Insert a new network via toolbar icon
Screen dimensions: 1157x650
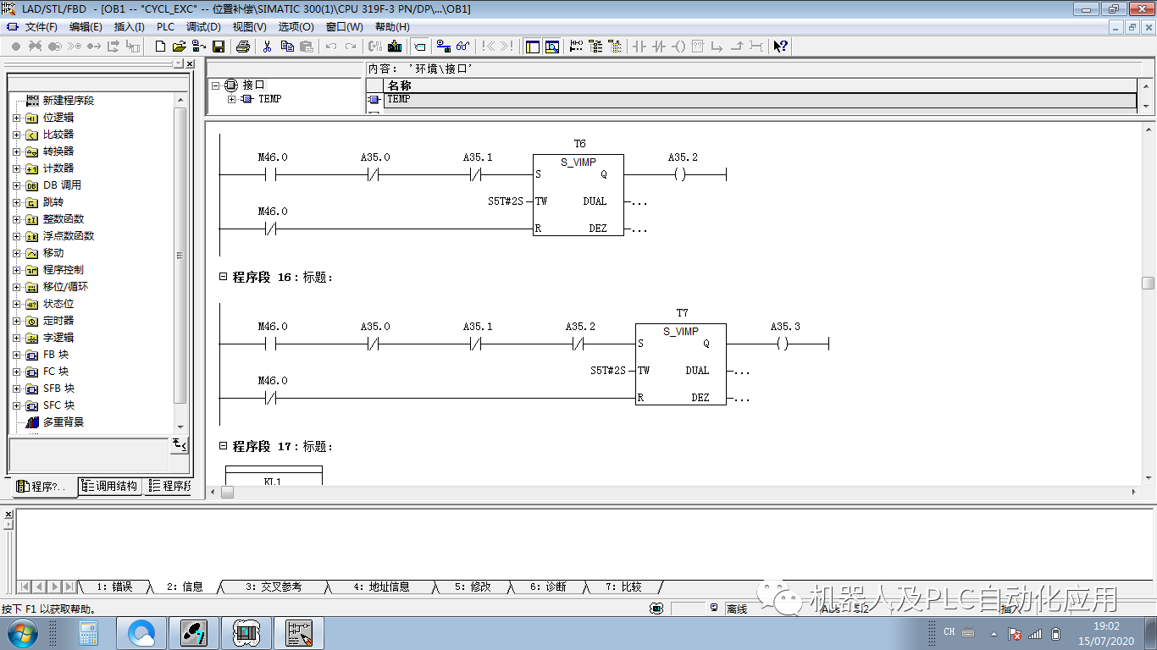pyautogui.click(x=577, y=47)
